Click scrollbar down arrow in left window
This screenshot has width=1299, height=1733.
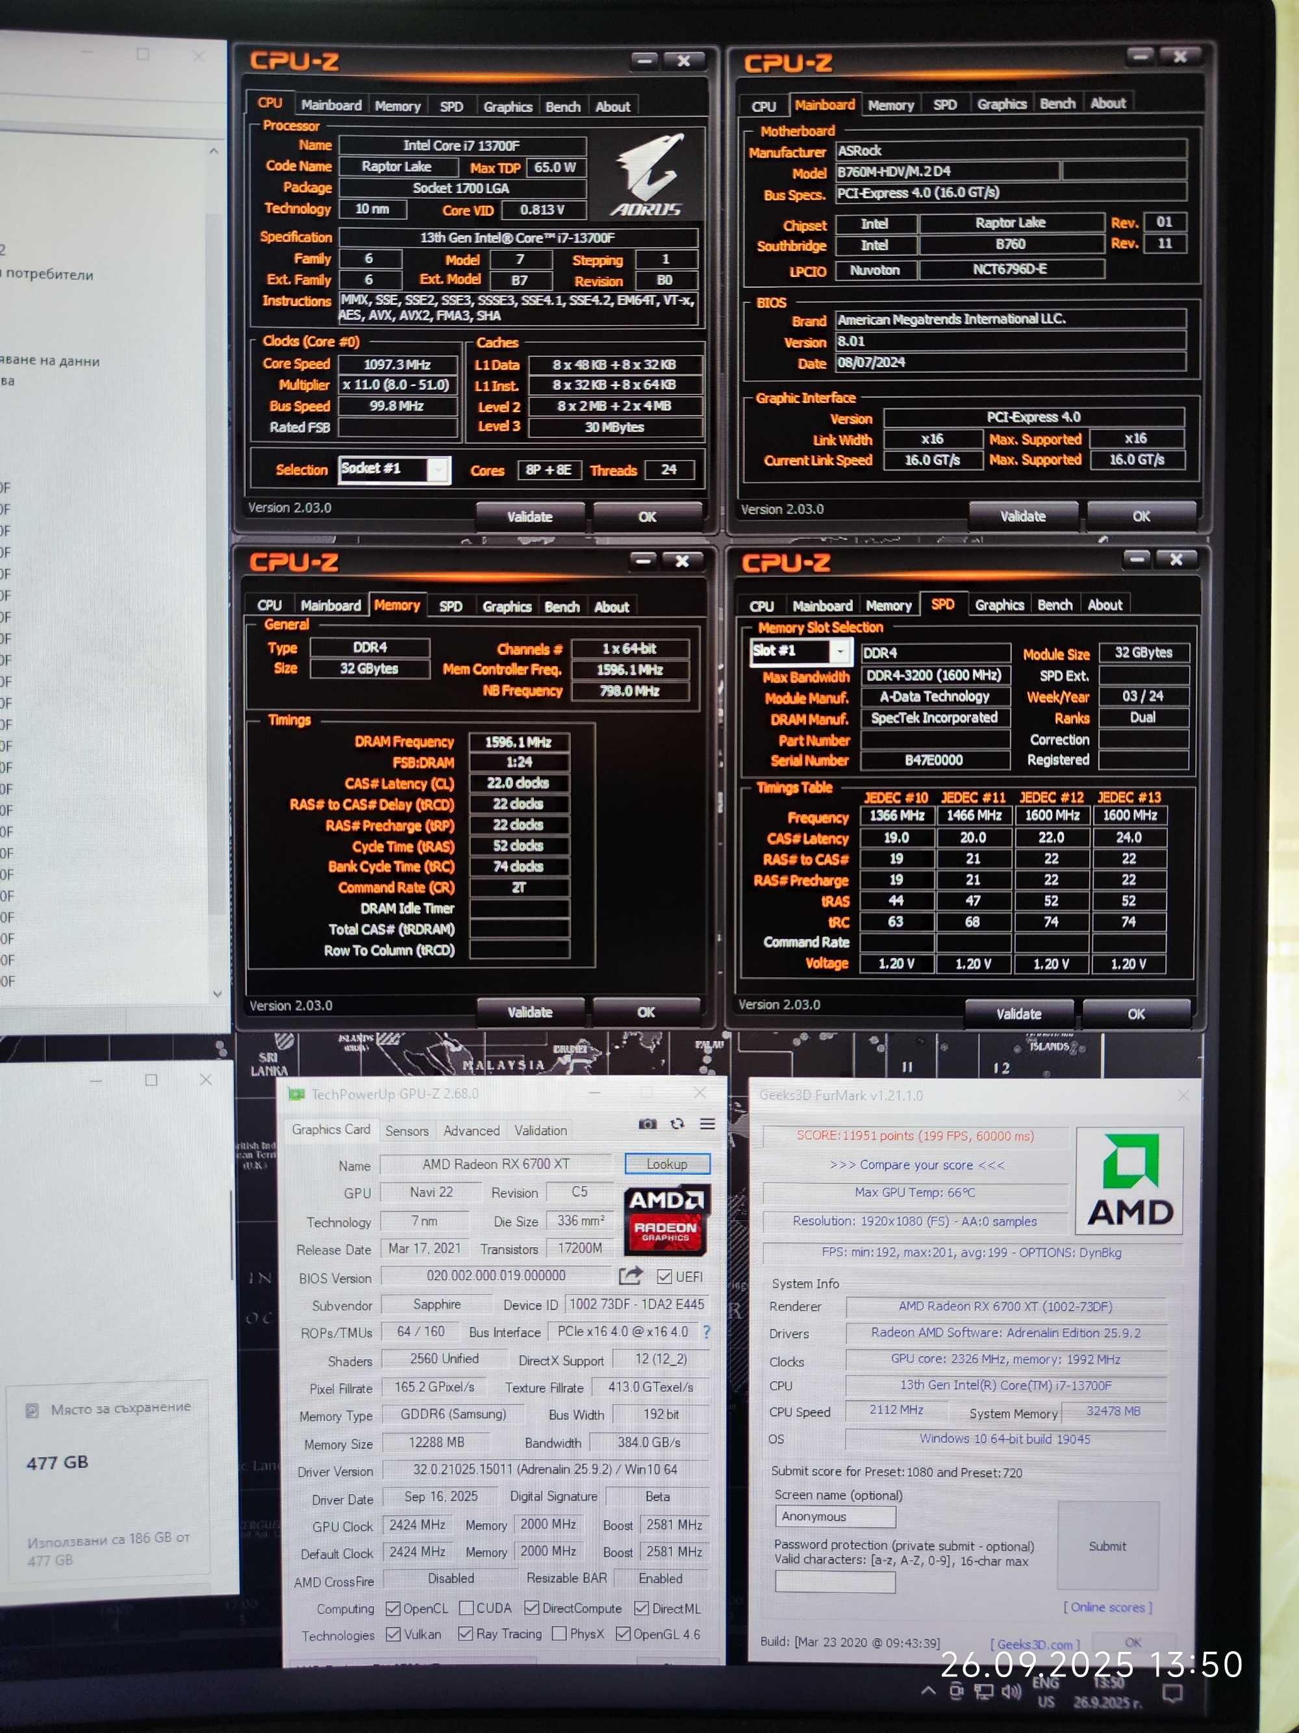point(217,994)
